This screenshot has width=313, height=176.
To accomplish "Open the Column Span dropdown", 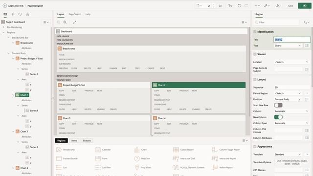I will [291, 123].
